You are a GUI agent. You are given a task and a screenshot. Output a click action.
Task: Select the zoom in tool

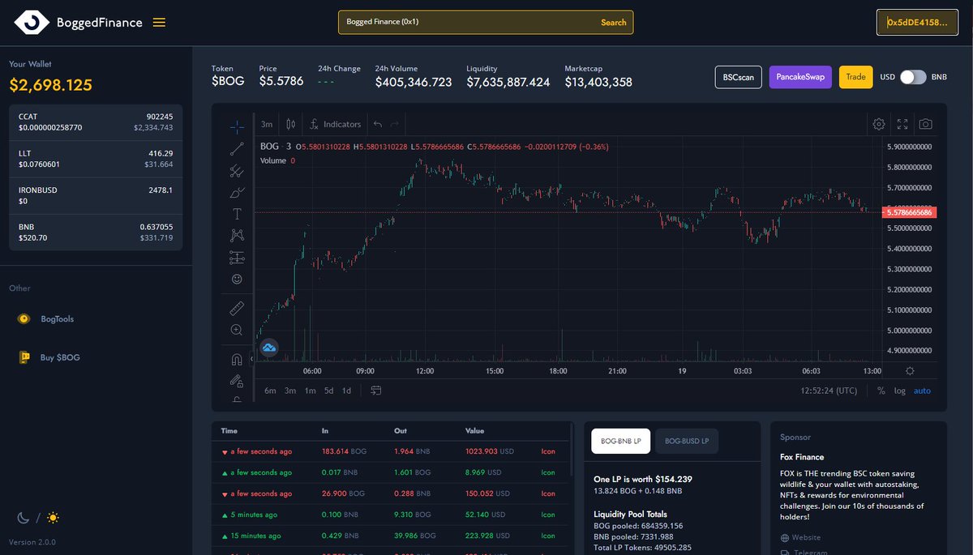tap(237, 330)
